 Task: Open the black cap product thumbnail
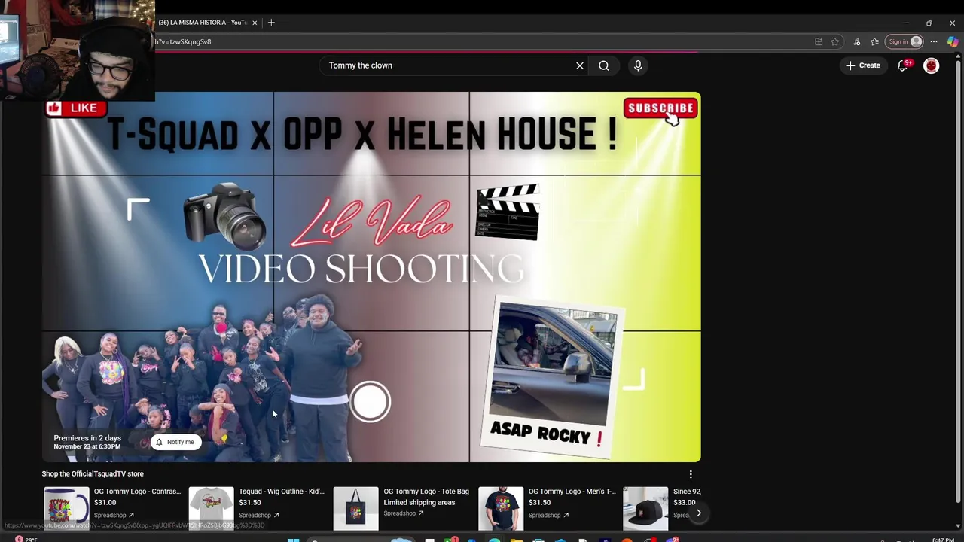pos(645,508)
